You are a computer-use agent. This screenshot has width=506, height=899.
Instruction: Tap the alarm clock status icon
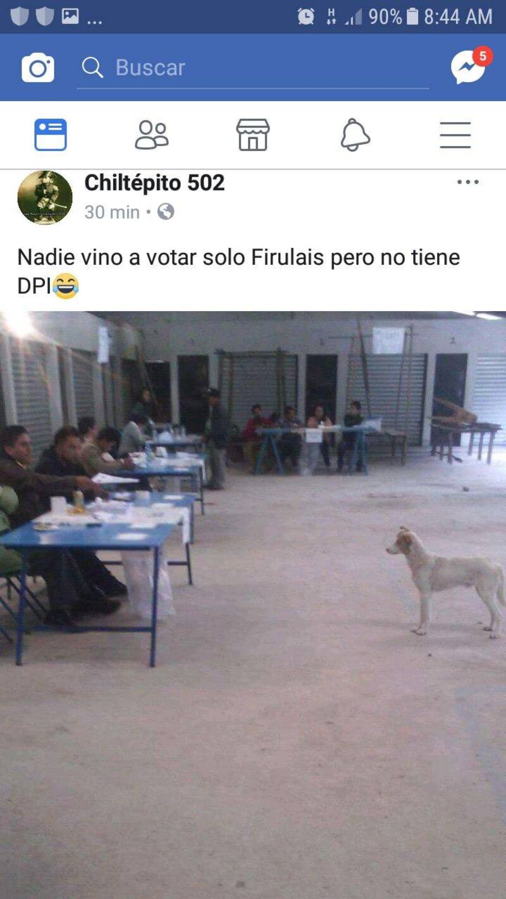tap(306, 16)
